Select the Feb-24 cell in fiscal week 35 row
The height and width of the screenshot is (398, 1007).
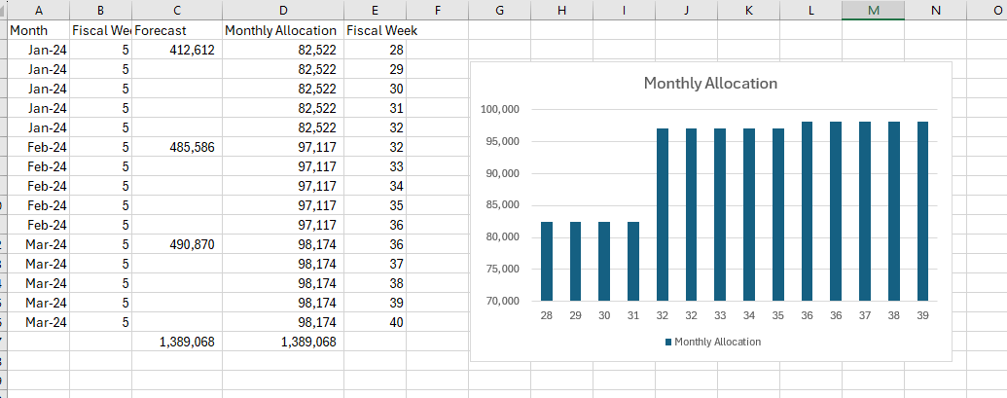tap(39, 205)
